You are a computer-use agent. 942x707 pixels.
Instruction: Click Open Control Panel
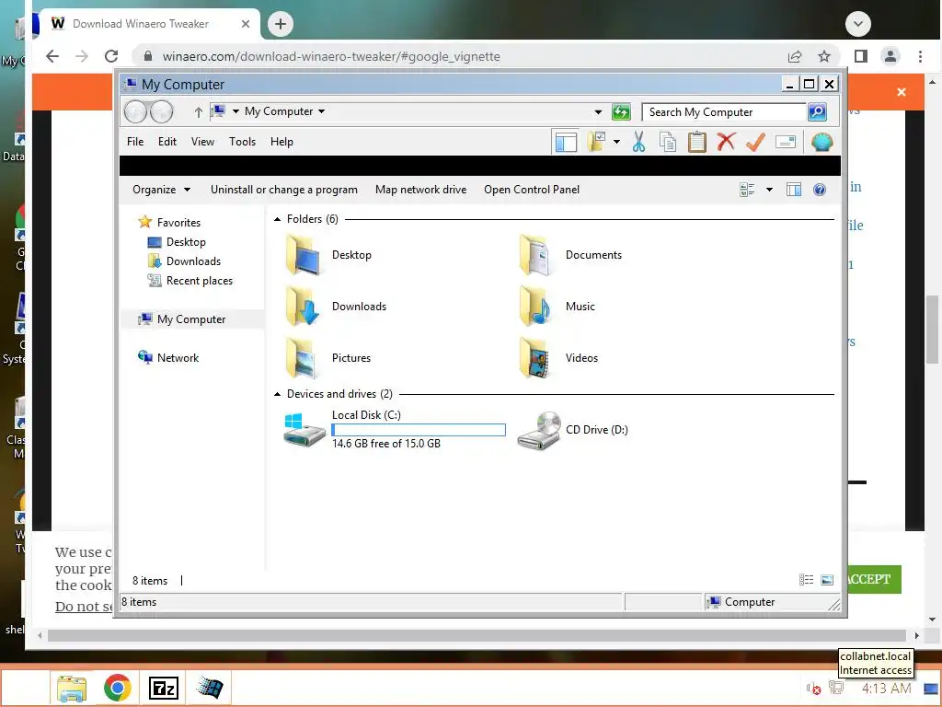[x=532, y=190]
